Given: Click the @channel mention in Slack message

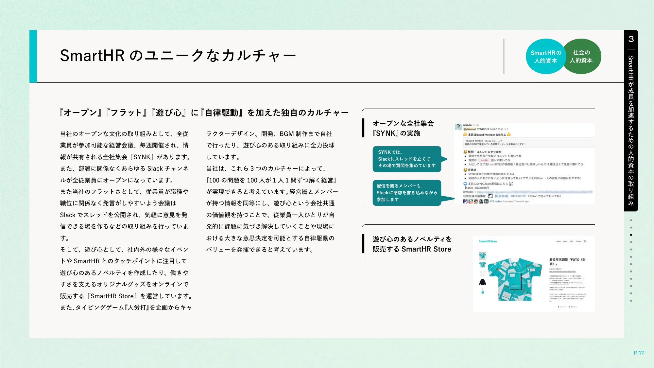Looking at the screenshot, I should coord(470,129).
